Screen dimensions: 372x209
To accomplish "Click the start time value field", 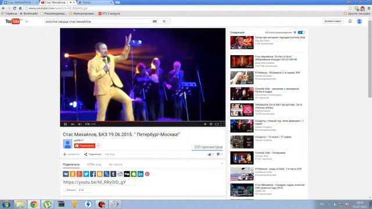I will [83, 190].
